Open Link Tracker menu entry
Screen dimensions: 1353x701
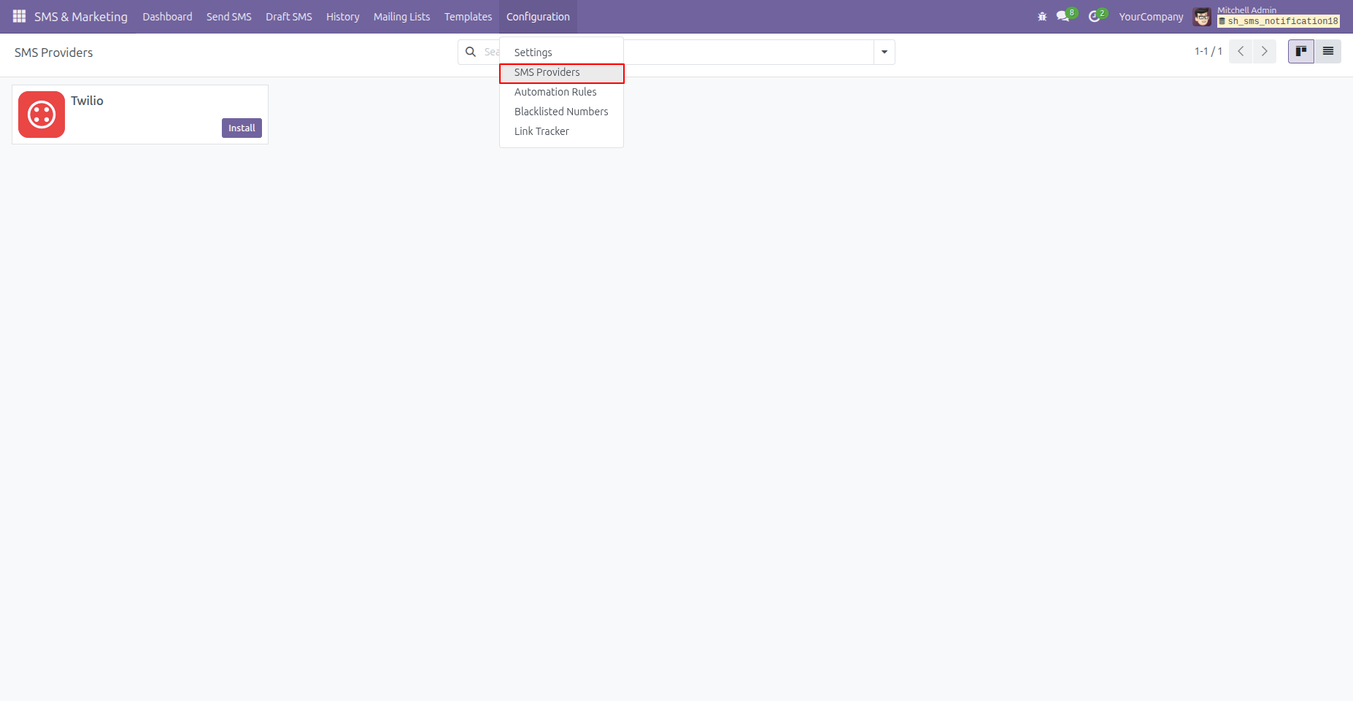561,131
